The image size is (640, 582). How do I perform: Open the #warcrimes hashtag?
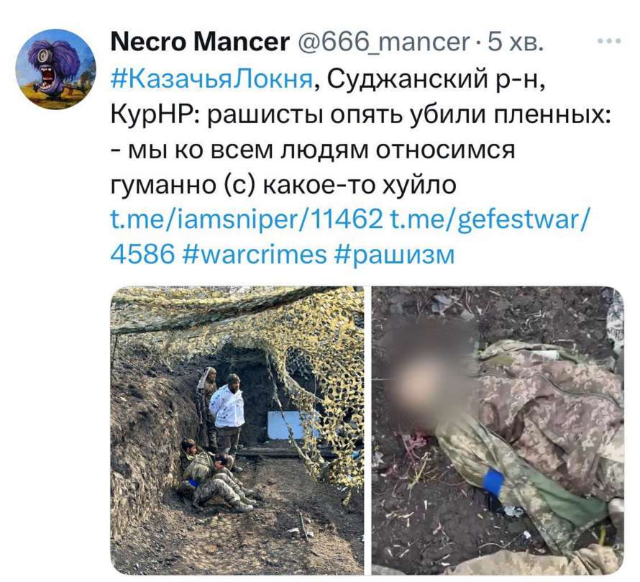tap(255, 254)
